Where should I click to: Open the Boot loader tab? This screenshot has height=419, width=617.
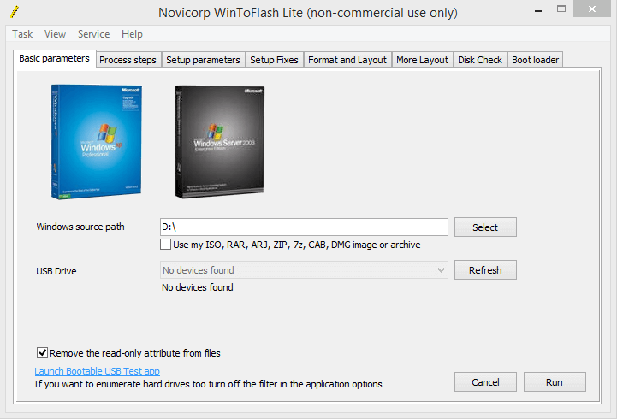point(535,60)
